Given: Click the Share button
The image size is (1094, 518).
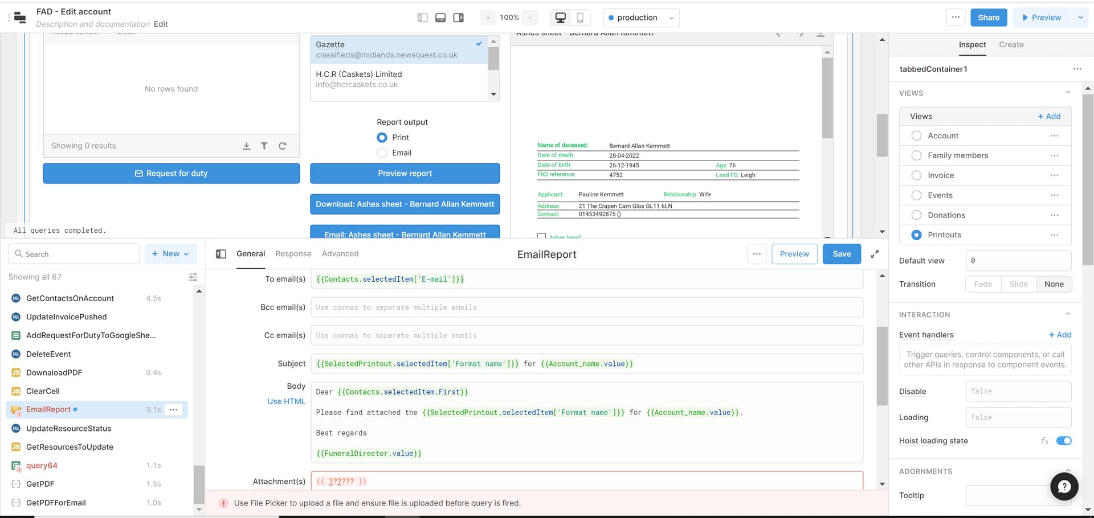Looking at the screenshot, I should coord(989,18).
